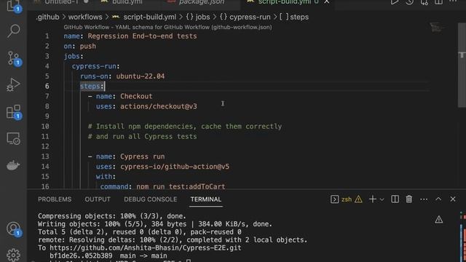Open the Manage settings gear
466x262 pixels.
(x=13, y=255)
